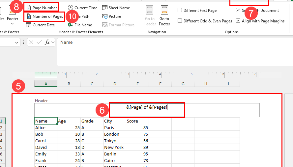Select cell with David

[46, 147]
